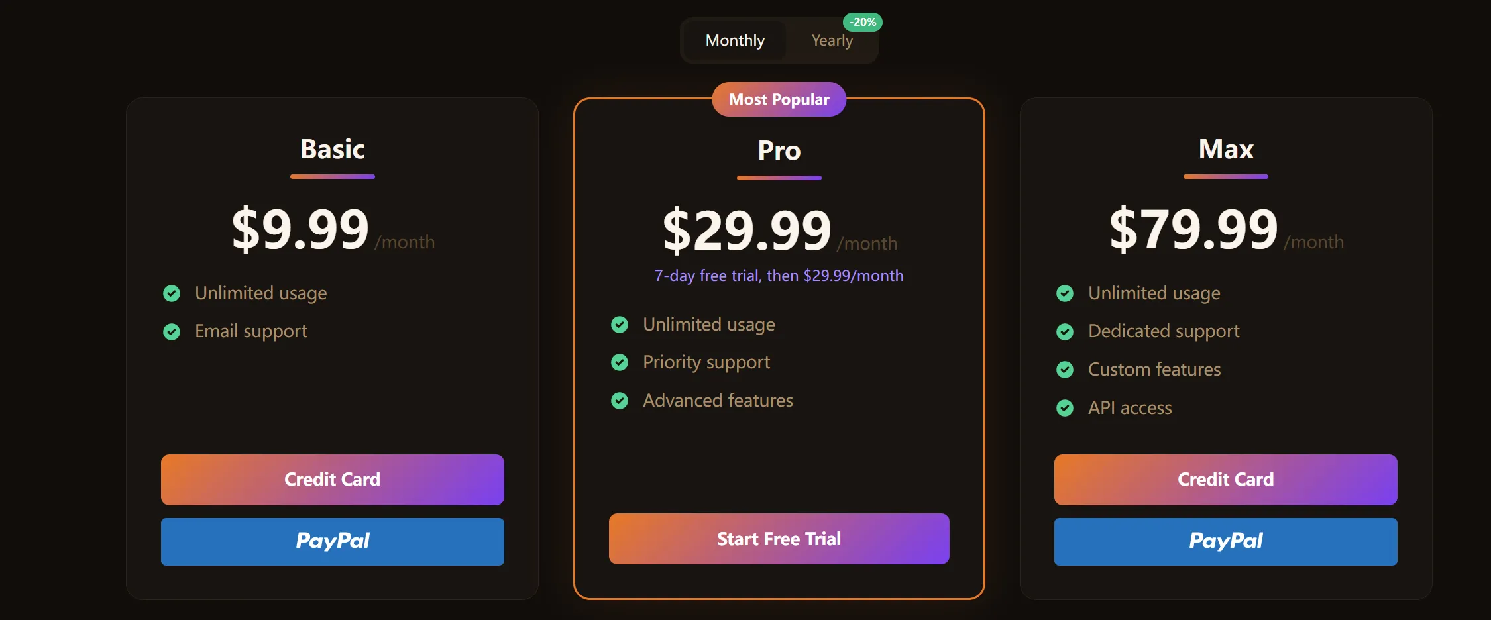1491x620 pixels.
Task: Pay for Basic plan with Credit Card
Action: [332, 480]
